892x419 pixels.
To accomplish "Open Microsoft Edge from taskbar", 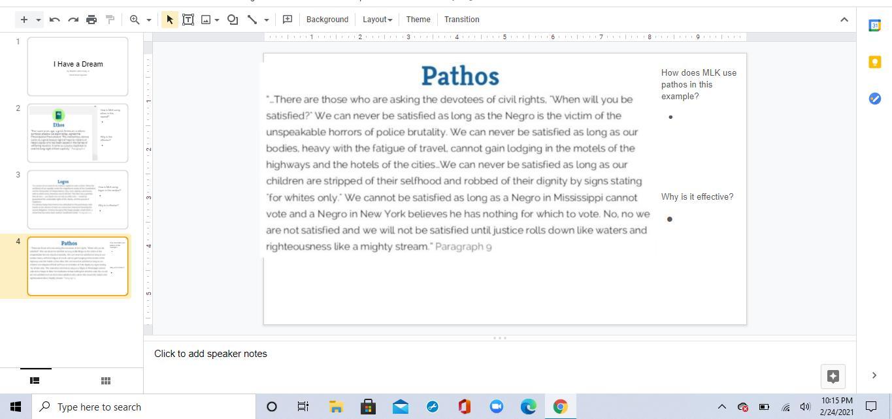I will coord(528,407).
